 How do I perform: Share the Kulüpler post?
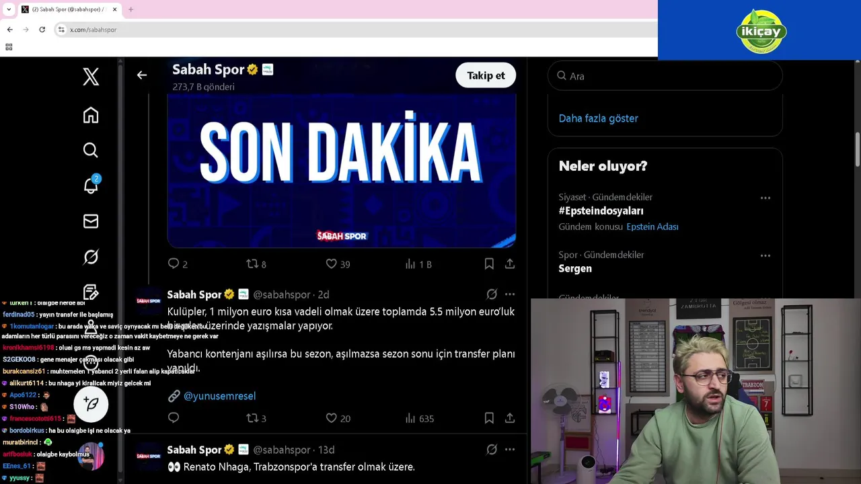pos(510,418)
